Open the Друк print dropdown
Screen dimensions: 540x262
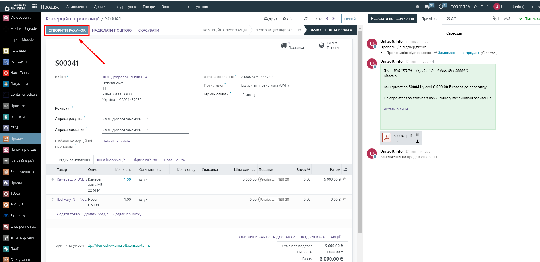[x=270, y=19]
